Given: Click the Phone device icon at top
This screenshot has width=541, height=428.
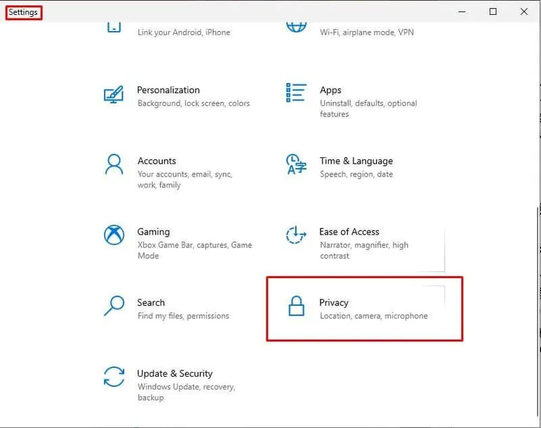Looking at the screenshot, I should tap(114, 27).
